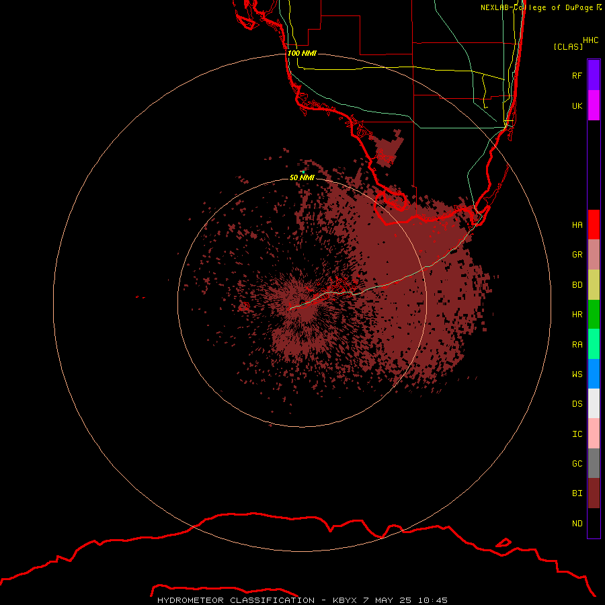Click the small island outline southeast of the ring

point(503,542)
